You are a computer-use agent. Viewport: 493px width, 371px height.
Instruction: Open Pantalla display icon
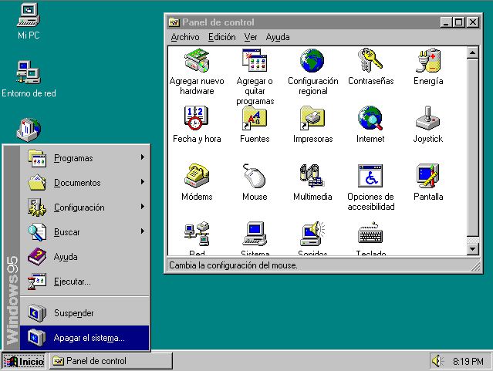click(x=428, y=176)
